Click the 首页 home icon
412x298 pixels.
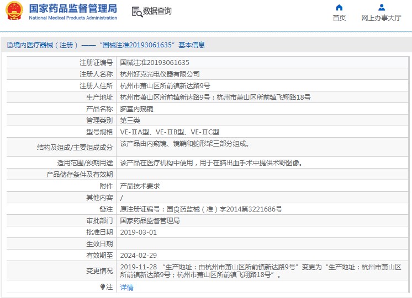pos(339,7)
